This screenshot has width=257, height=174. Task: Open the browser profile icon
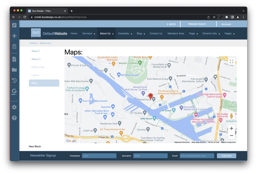238,17
